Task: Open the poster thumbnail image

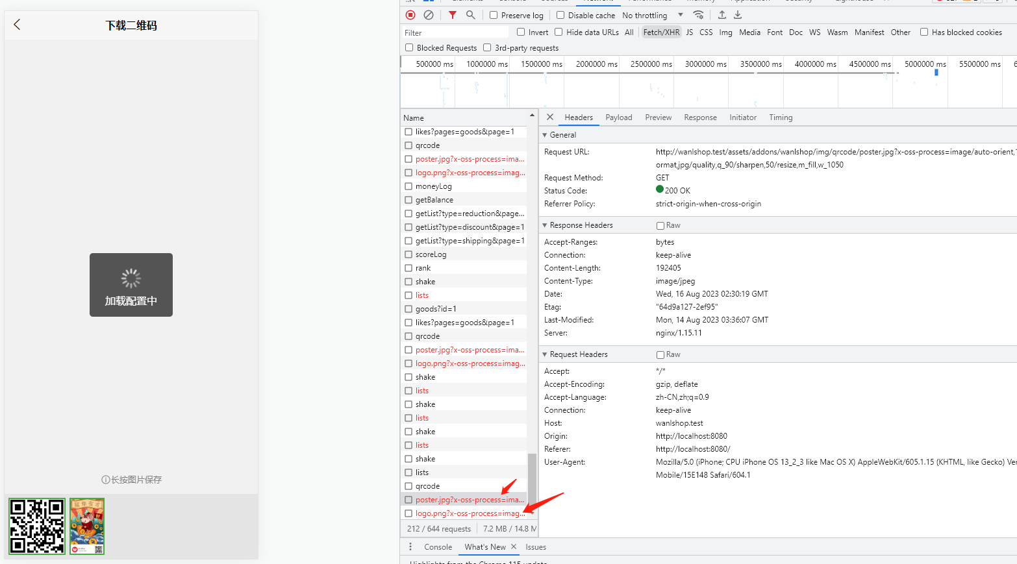Action: 87,526
